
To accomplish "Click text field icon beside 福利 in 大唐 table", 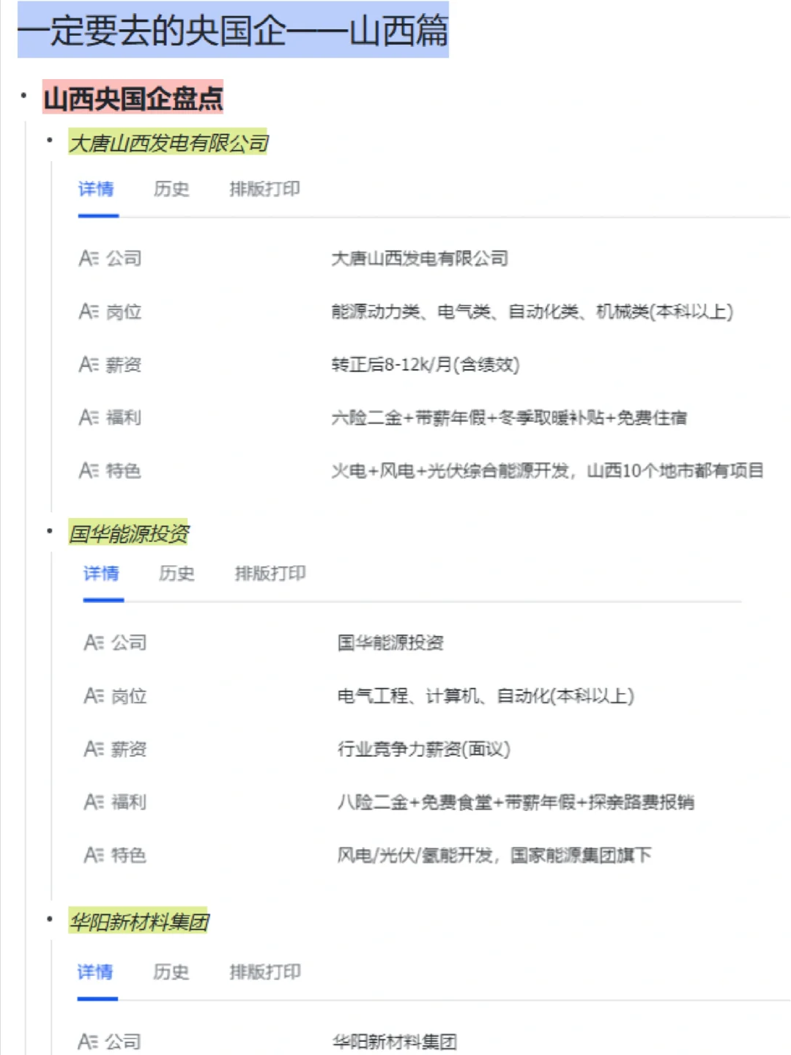I will pyautogui.click(x=89, y=418).
